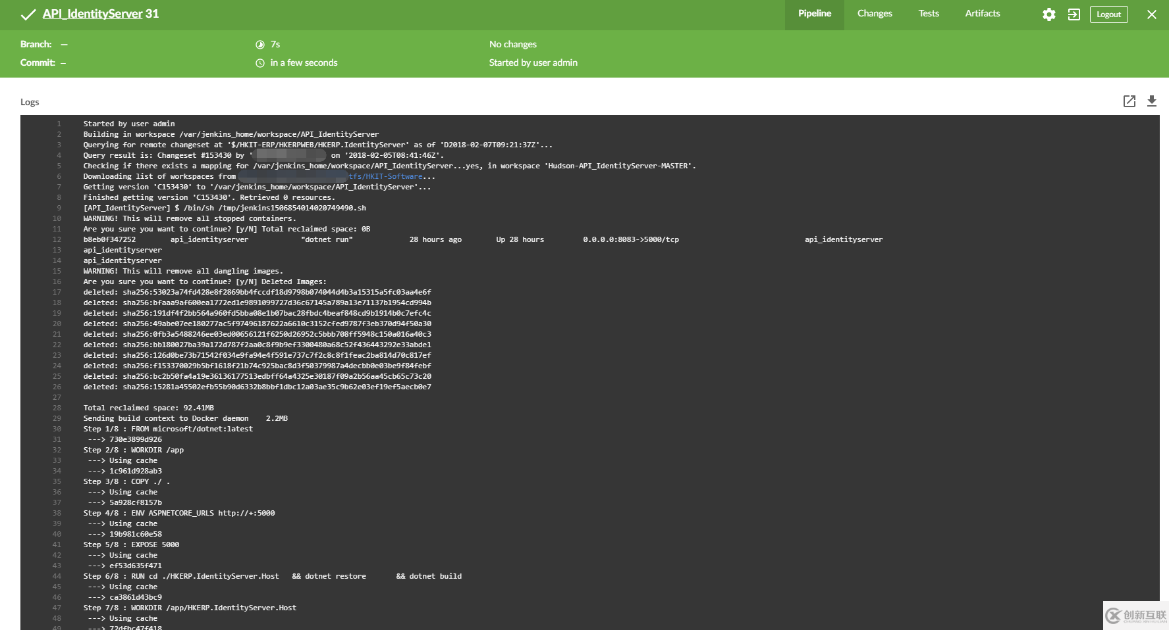This screenshot has height=630, width=1169.
Task: Click 'Query result is: Changeset #153430' line
Action: [263, 155]
